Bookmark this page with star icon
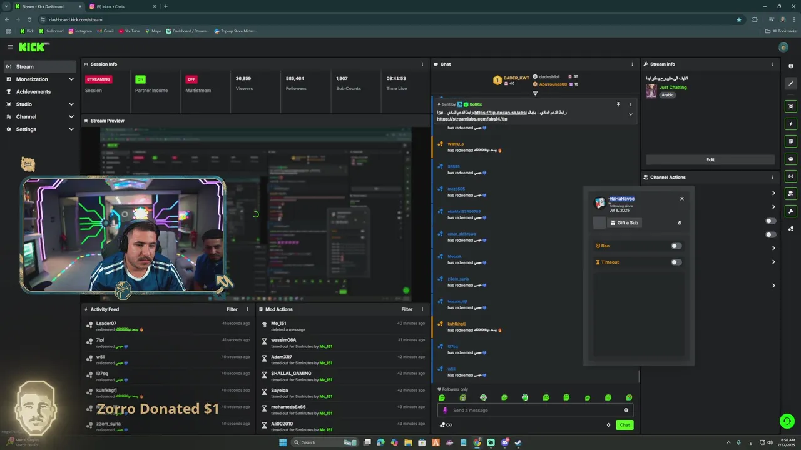801x450 pixels. (x=739, y=19)
